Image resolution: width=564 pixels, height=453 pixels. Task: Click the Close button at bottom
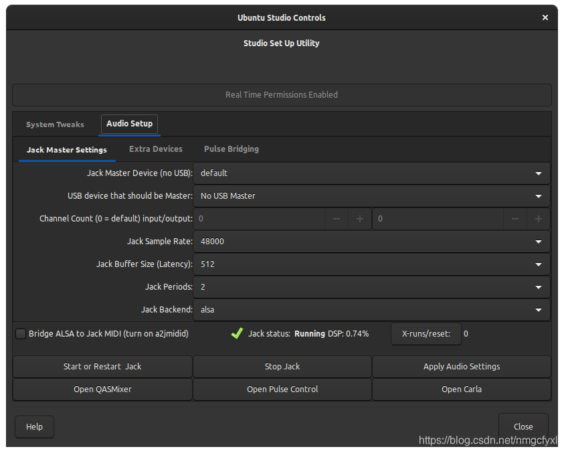click(523, 427)
